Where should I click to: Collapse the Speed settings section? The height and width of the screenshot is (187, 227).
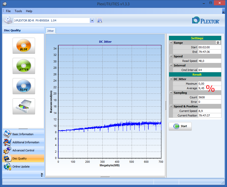tap(171, 56)
